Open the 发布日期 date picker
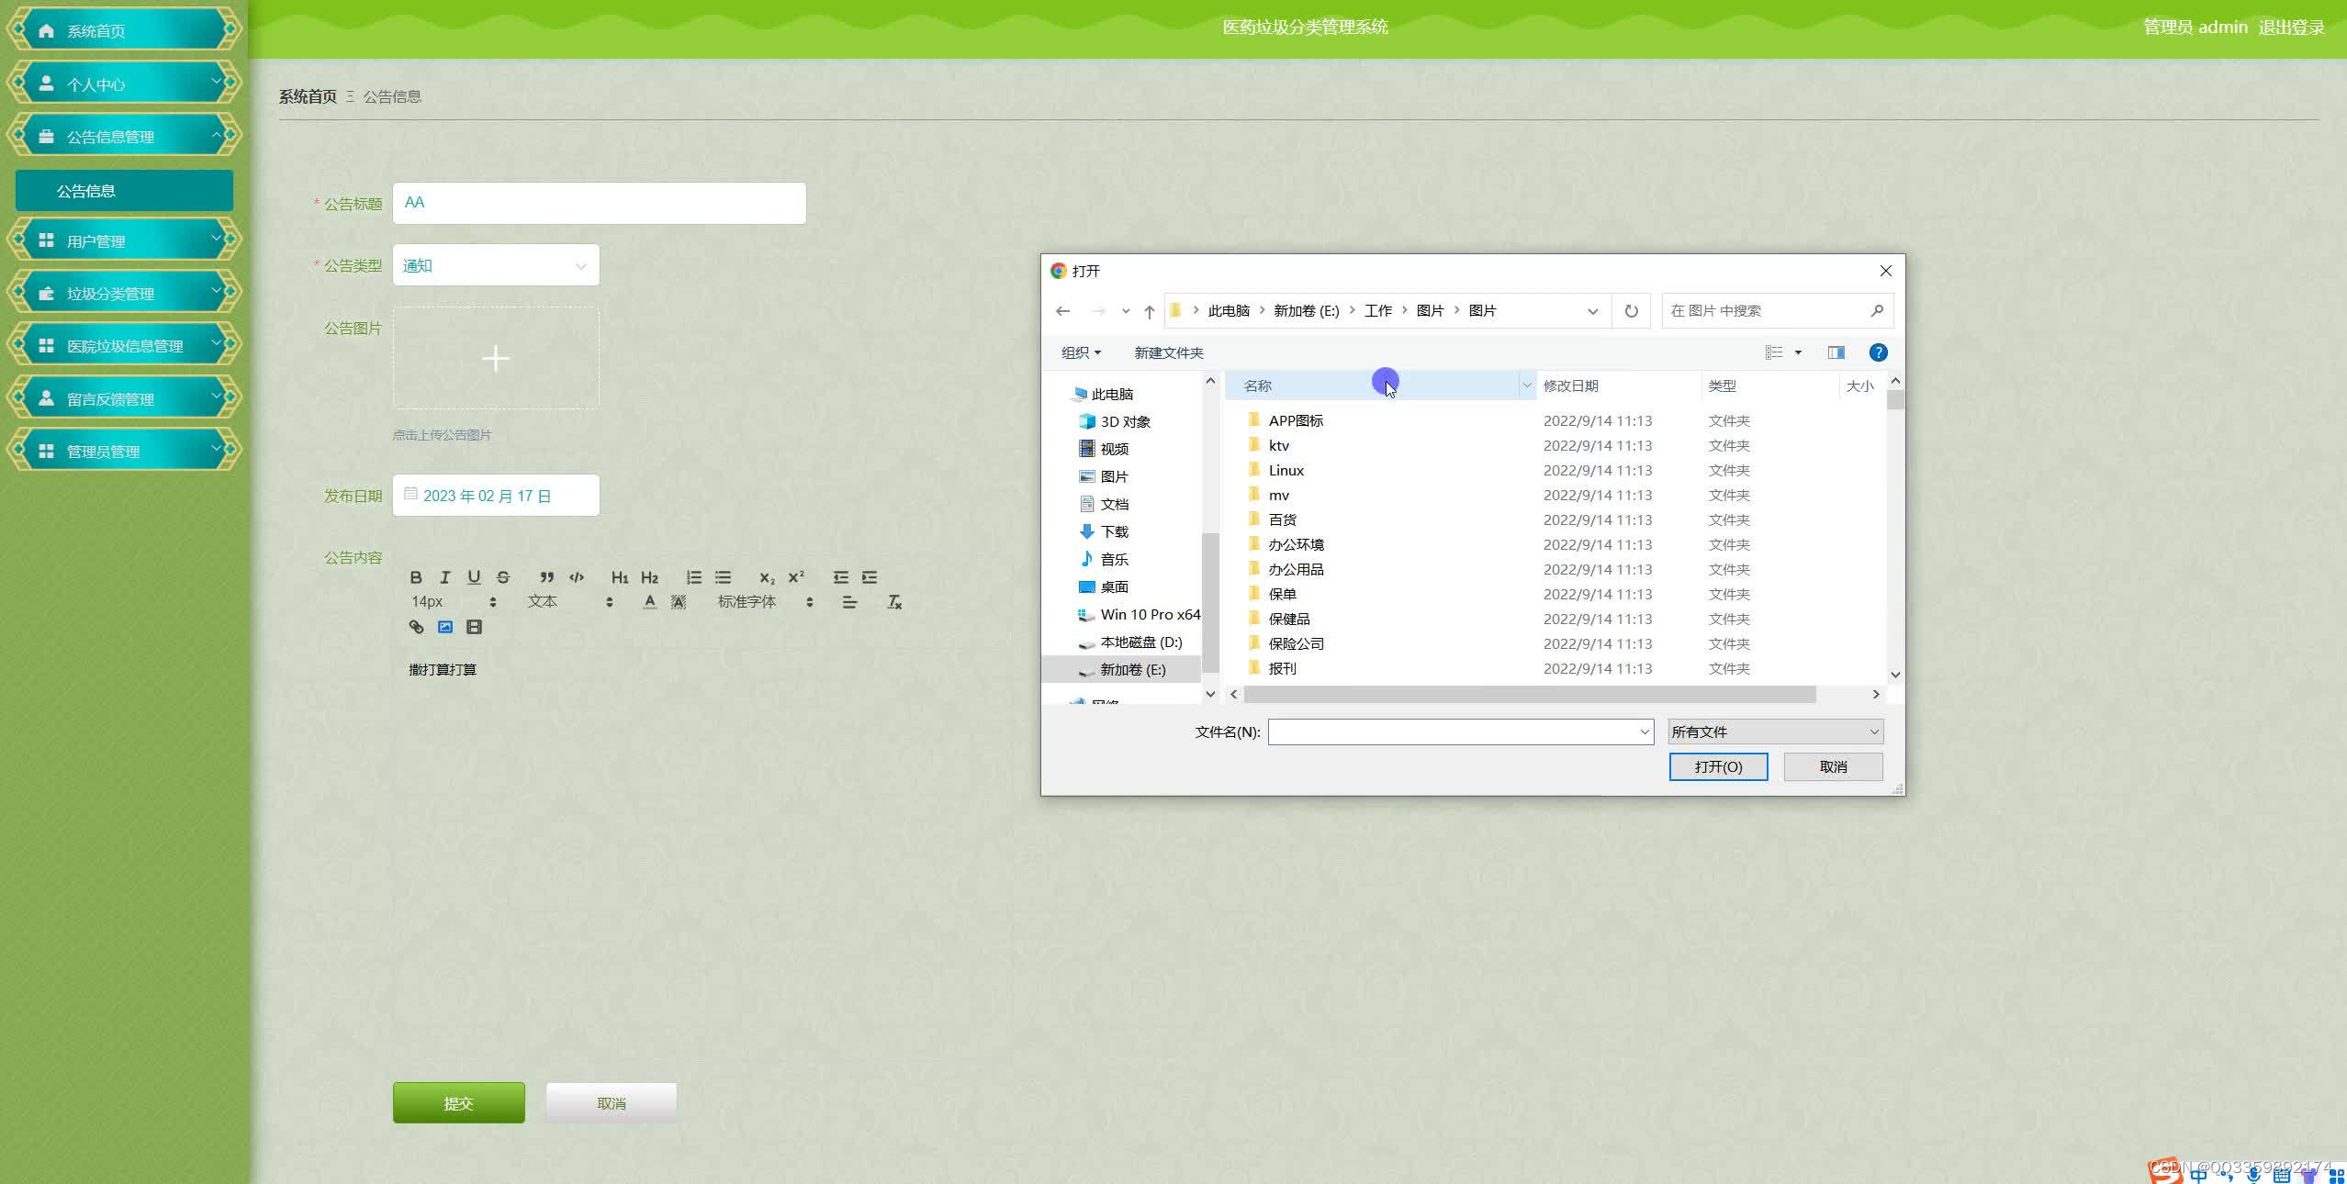The image size is (2347, 1184). point(496,496)
